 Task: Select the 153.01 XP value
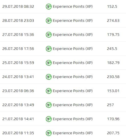pyautogui.click(x=113, y=91)
